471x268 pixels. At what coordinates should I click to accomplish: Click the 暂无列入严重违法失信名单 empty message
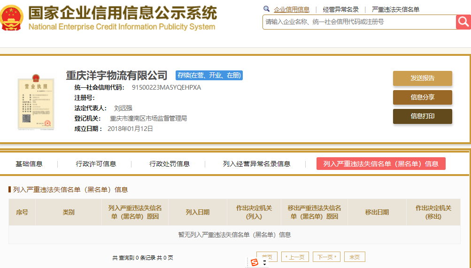[234, 235]
